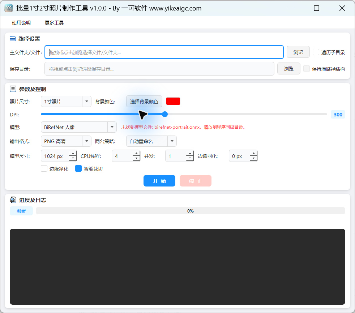Uncheck the 智能裁切 option
355x313 pixels.
click(x=78, y=169)
